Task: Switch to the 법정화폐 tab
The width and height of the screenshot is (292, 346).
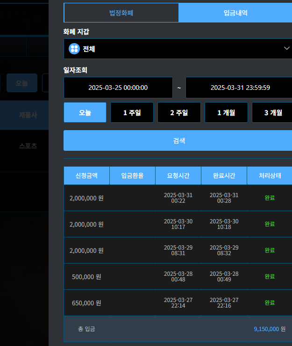Action: click(x=121, y=13)
